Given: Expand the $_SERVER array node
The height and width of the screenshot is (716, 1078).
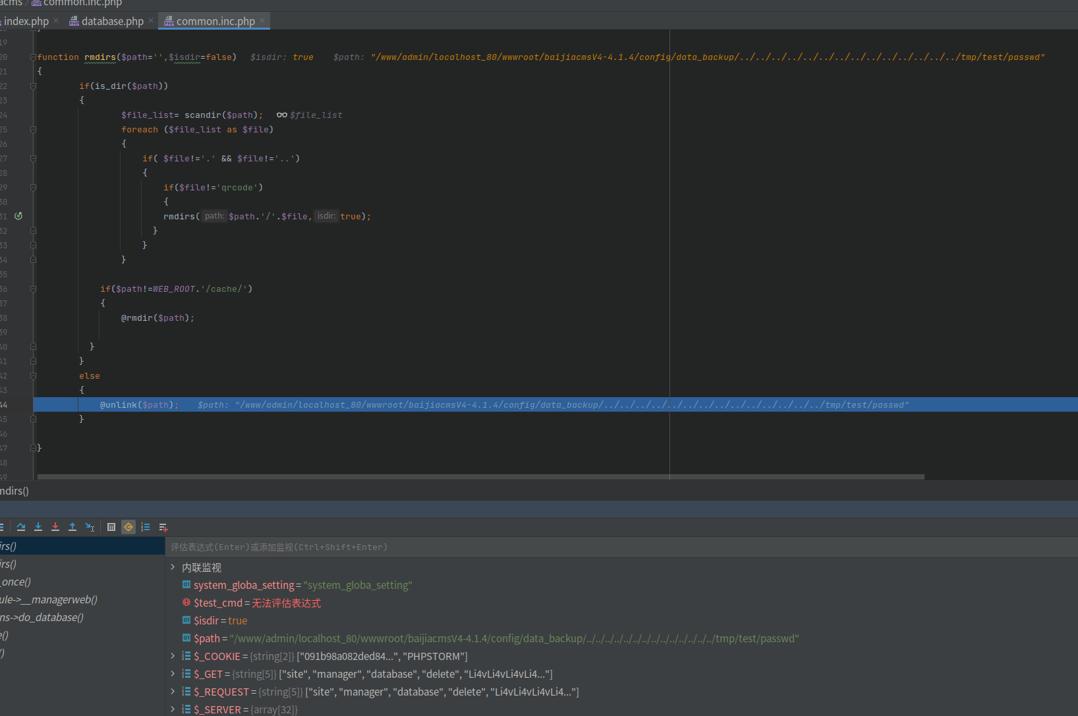Looking at the screenshot, I should tap(173, 709).
